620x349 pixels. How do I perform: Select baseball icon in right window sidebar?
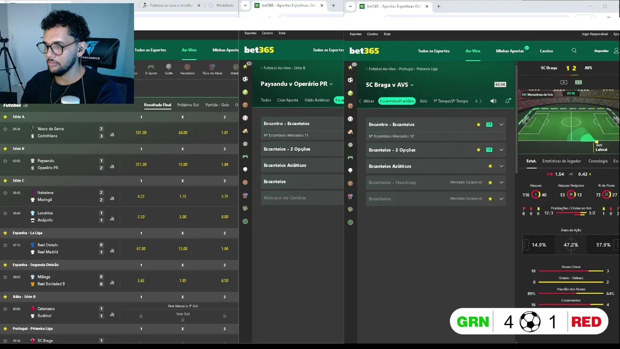coord(350,119)
